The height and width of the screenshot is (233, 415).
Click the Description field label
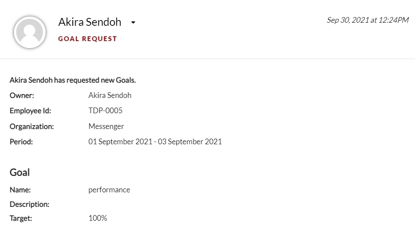pyautogui.click(x=29, y=204)
